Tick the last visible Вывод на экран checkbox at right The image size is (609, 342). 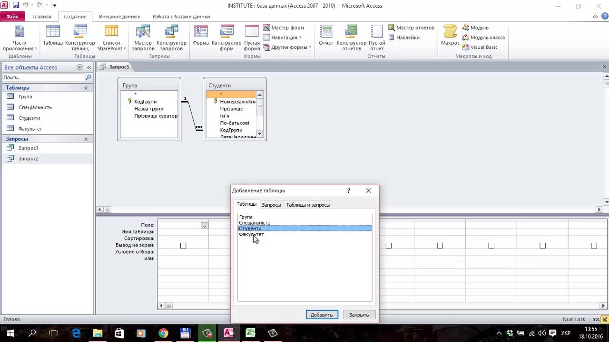point(594,246)
